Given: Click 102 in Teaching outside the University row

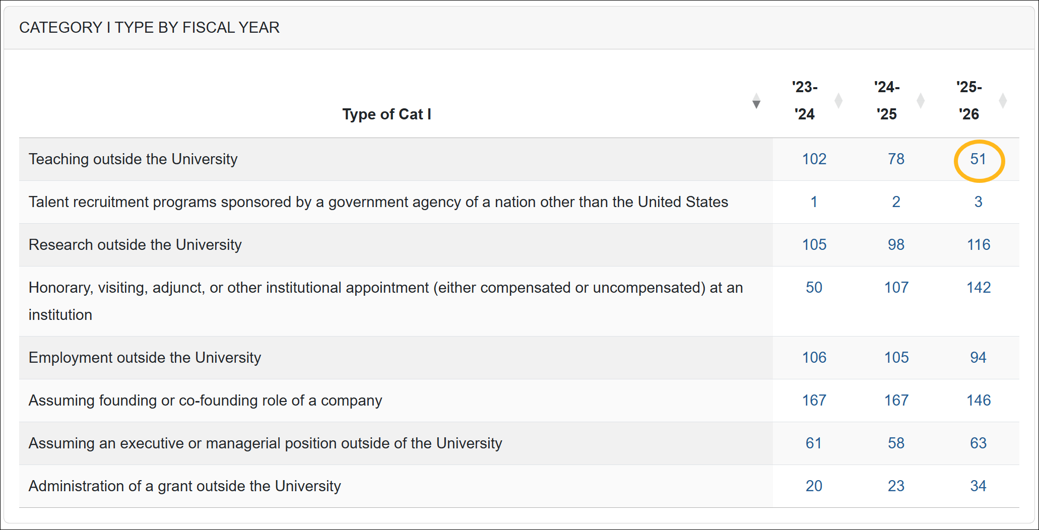Looking at the screenshot, I should [x=814, y=159].
